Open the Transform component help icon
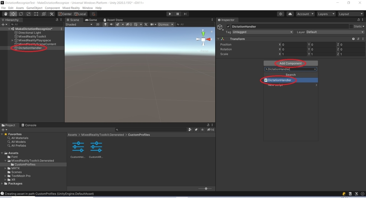The image size is (366, 198). tap(353, 39)
